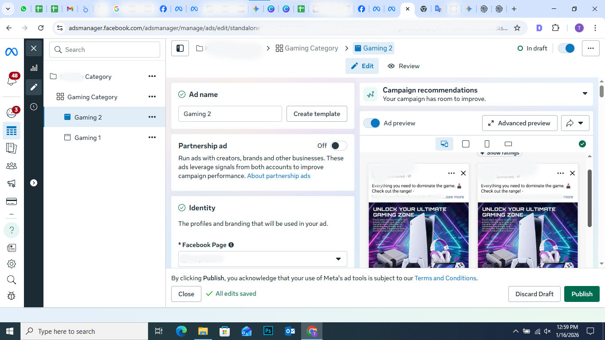
Task: Expand Campaign recommendations panel
Action: [x=585, y=94]
